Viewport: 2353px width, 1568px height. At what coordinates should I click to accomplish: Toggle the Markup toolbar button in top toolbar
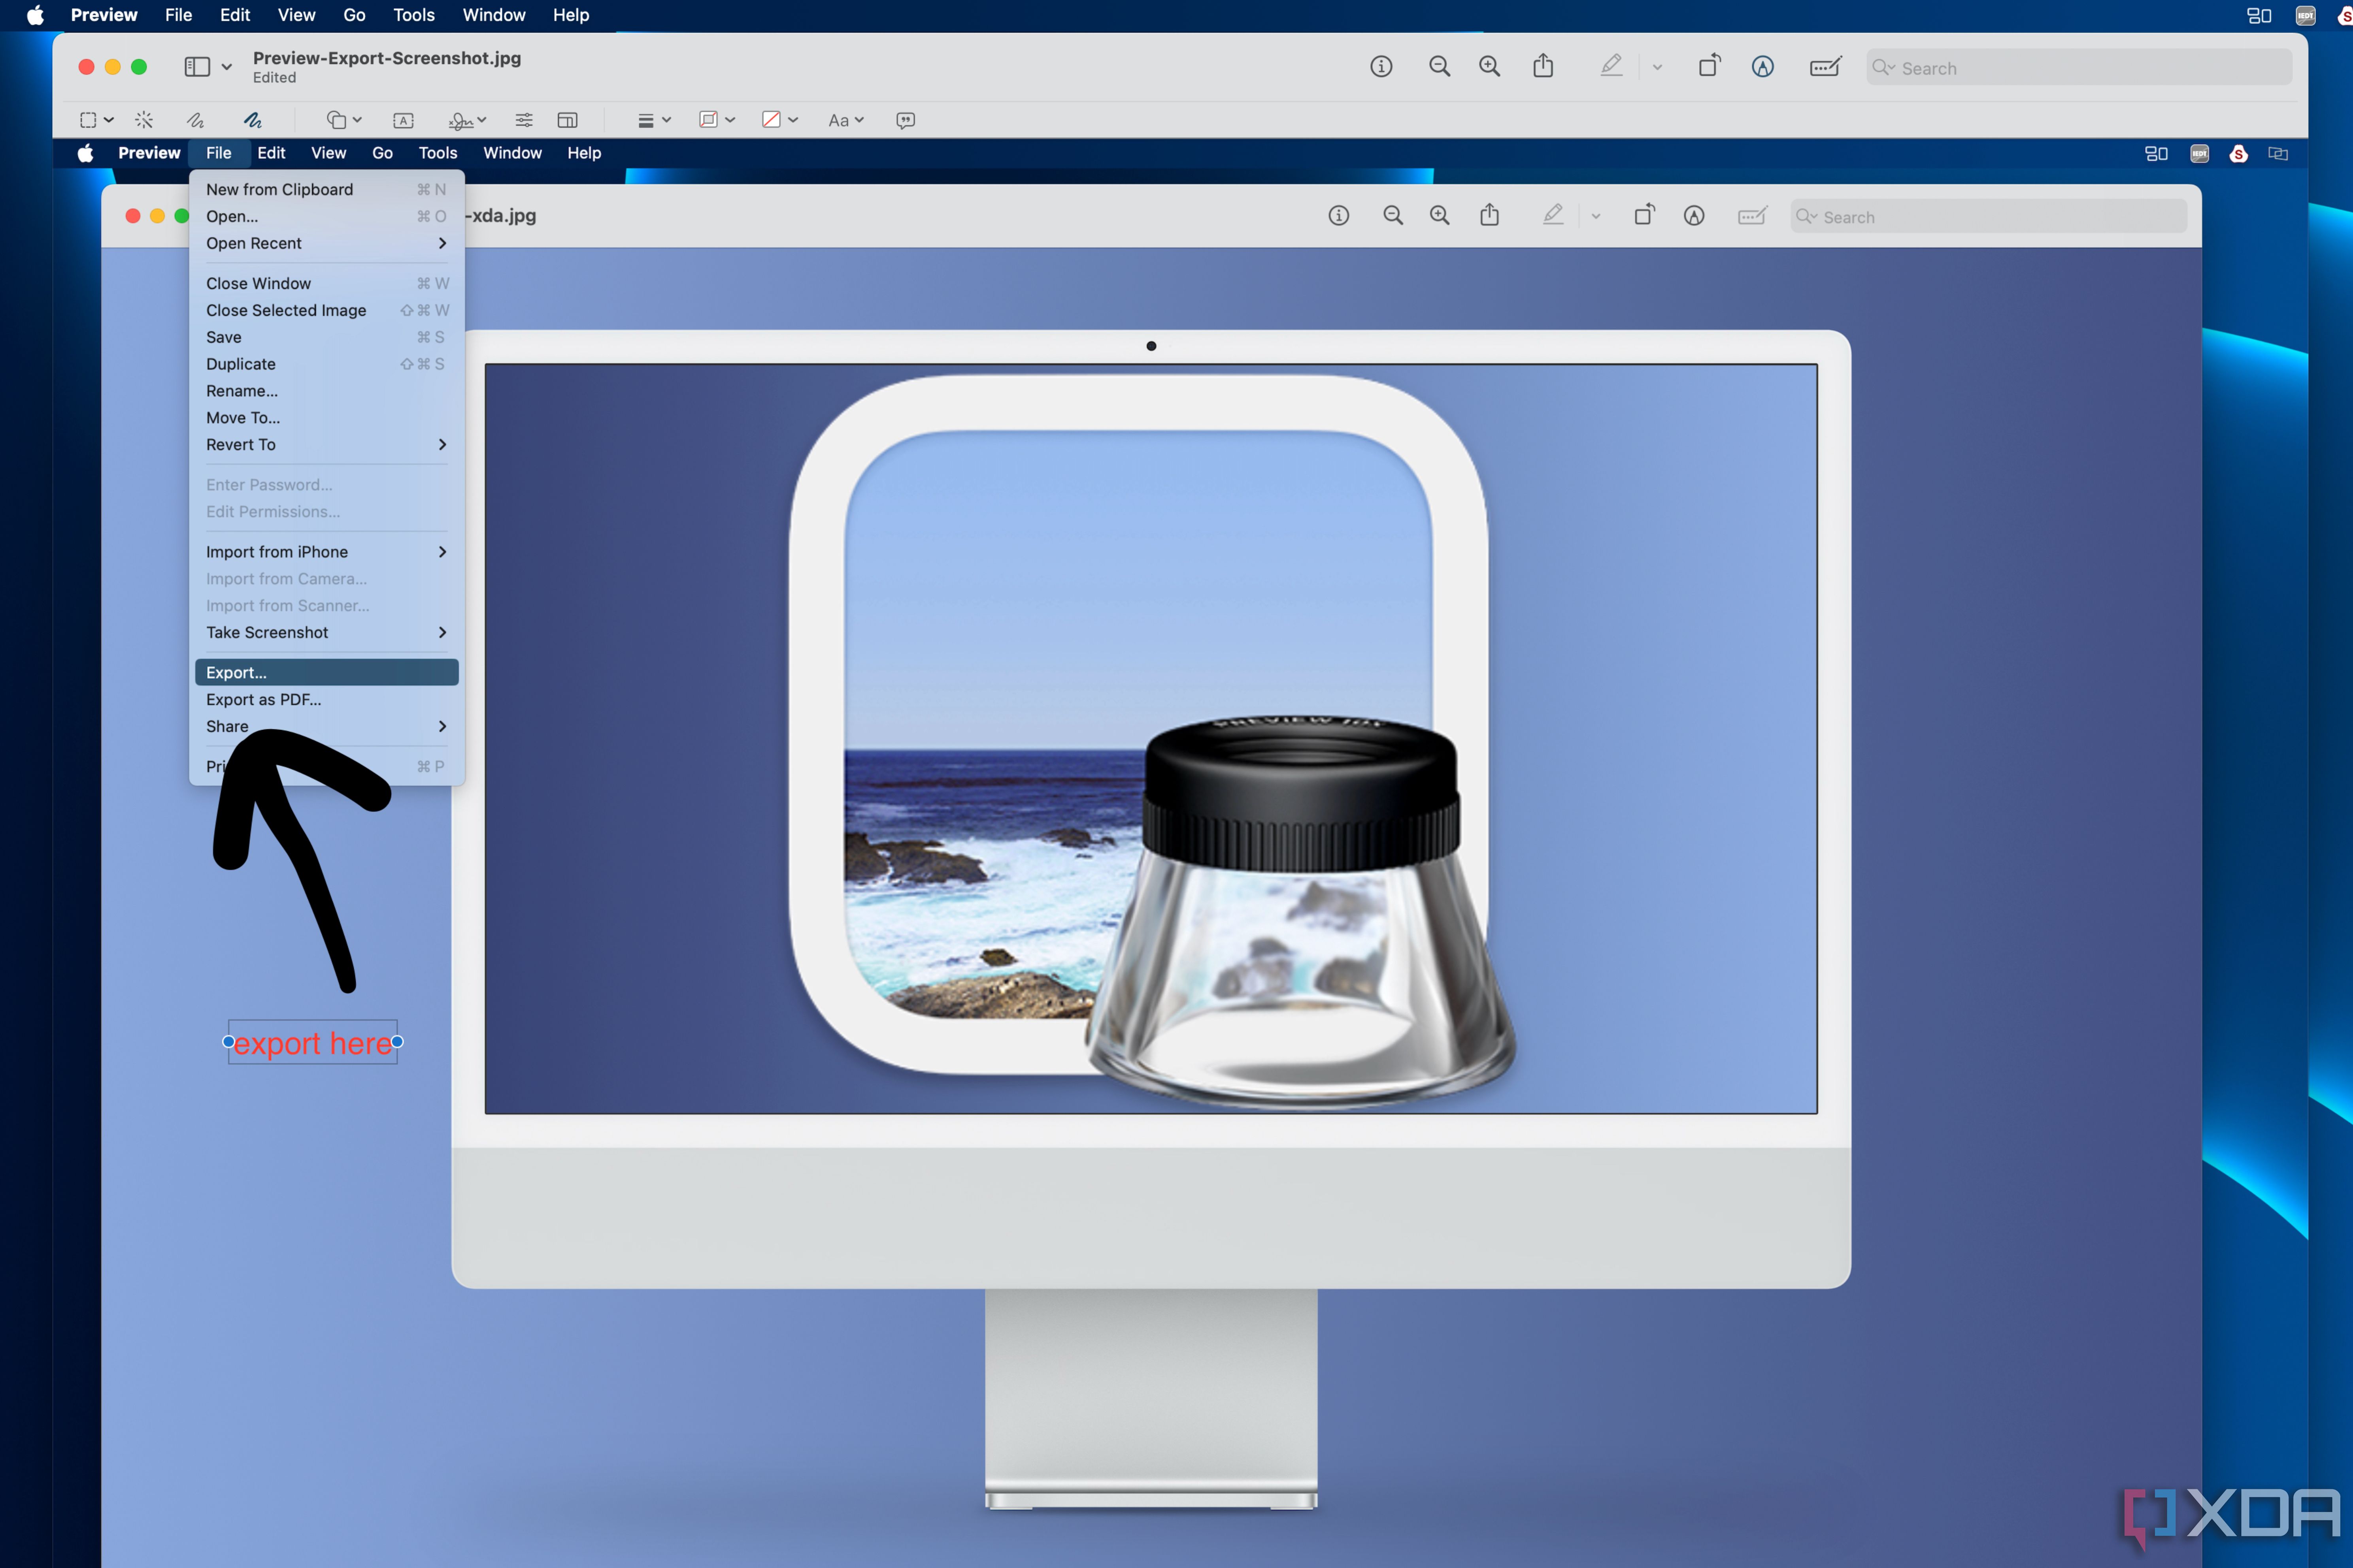click(x=1763, y=67)
